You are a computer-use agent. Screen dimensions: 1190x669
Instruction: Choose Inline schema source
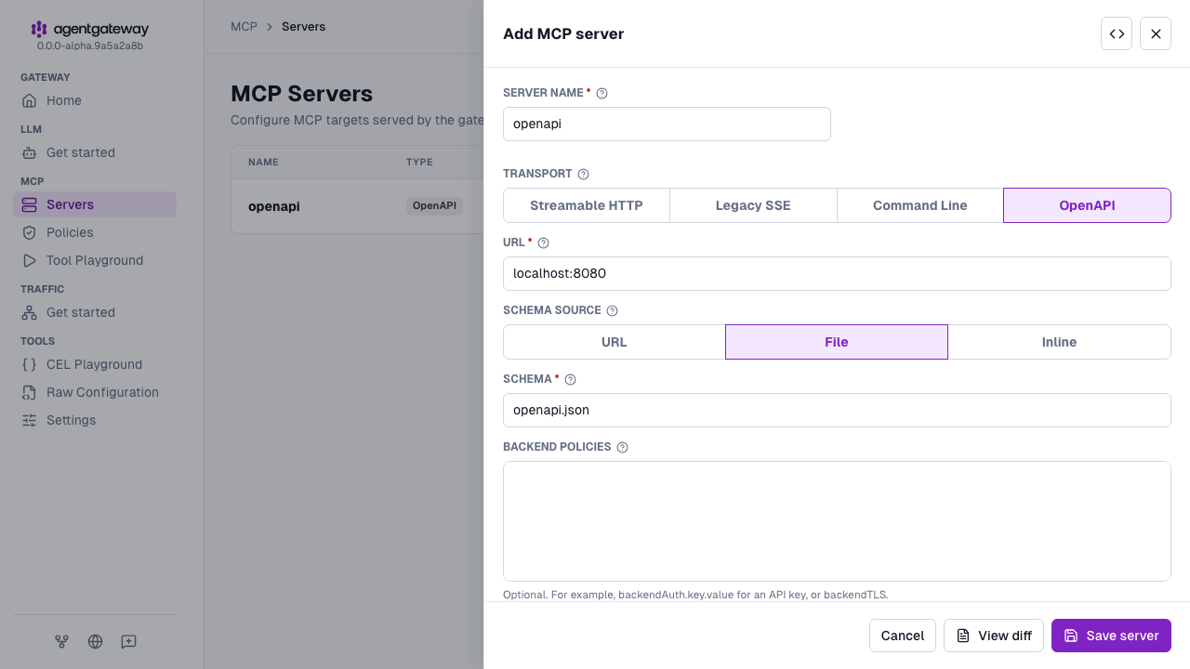pos(1059,342)
